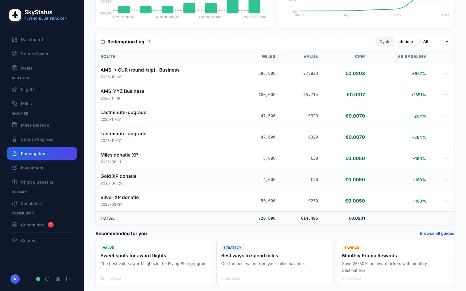Click the €14,495 total value
The height and width of the screenshot is (291, 466).
click(309, 218)
